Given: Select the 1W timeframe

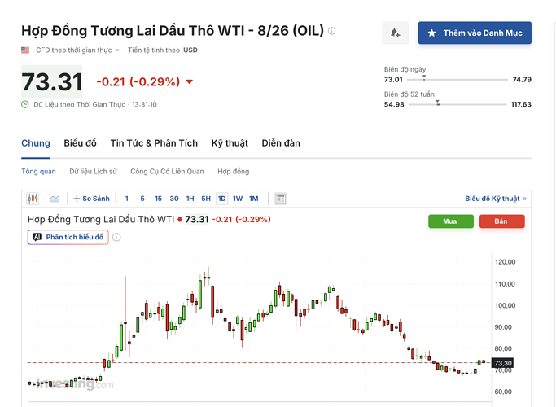Looking at the screenshot, I should coord(238,199).
